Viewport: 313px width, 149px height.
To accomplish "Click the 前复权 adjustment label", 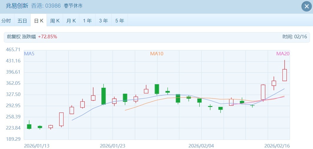I will [14, 37].
